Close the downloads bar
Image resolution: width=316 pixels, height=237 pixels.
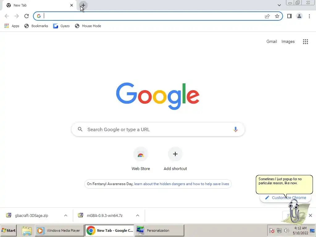point(310,215)
